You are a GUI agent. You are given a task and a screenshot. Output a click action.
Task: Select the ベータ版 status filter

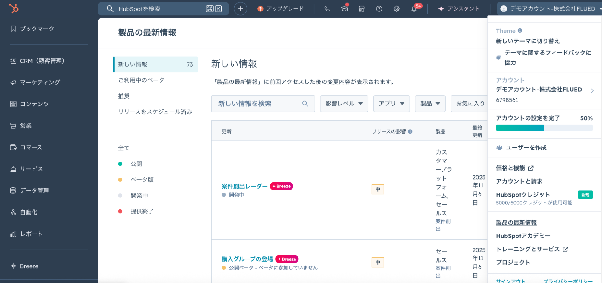[x=142, y=180]
